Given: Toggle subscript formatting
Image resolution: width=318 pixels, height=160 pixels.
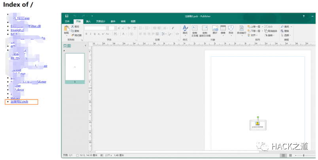Looking at the screenshot, I should [x=99, y=34].
